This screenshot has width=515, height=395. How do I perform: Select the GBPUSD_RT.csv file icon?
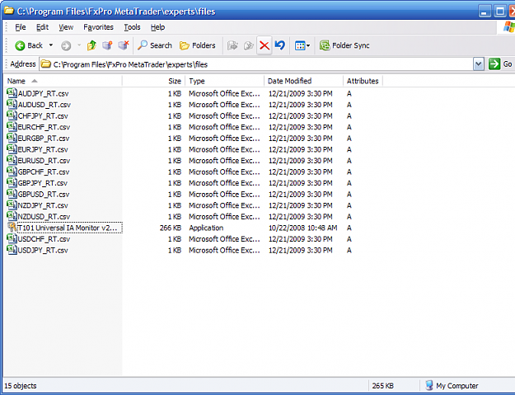coord(12,194)
